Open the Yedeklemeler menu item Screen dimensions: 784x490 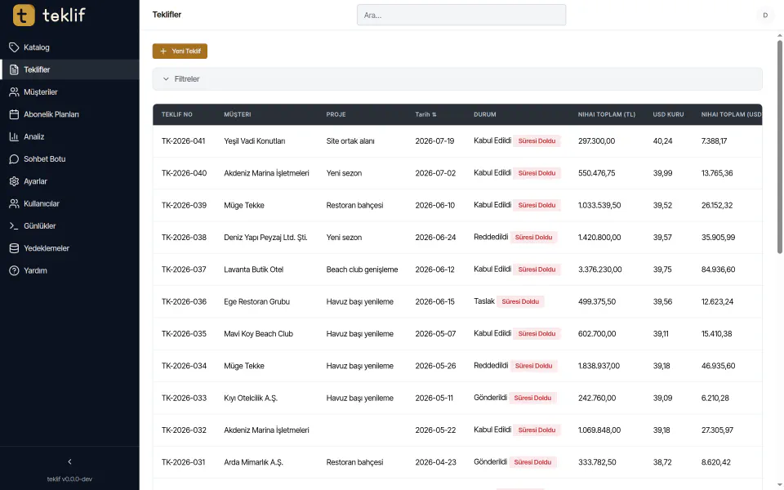click(69, 248)
